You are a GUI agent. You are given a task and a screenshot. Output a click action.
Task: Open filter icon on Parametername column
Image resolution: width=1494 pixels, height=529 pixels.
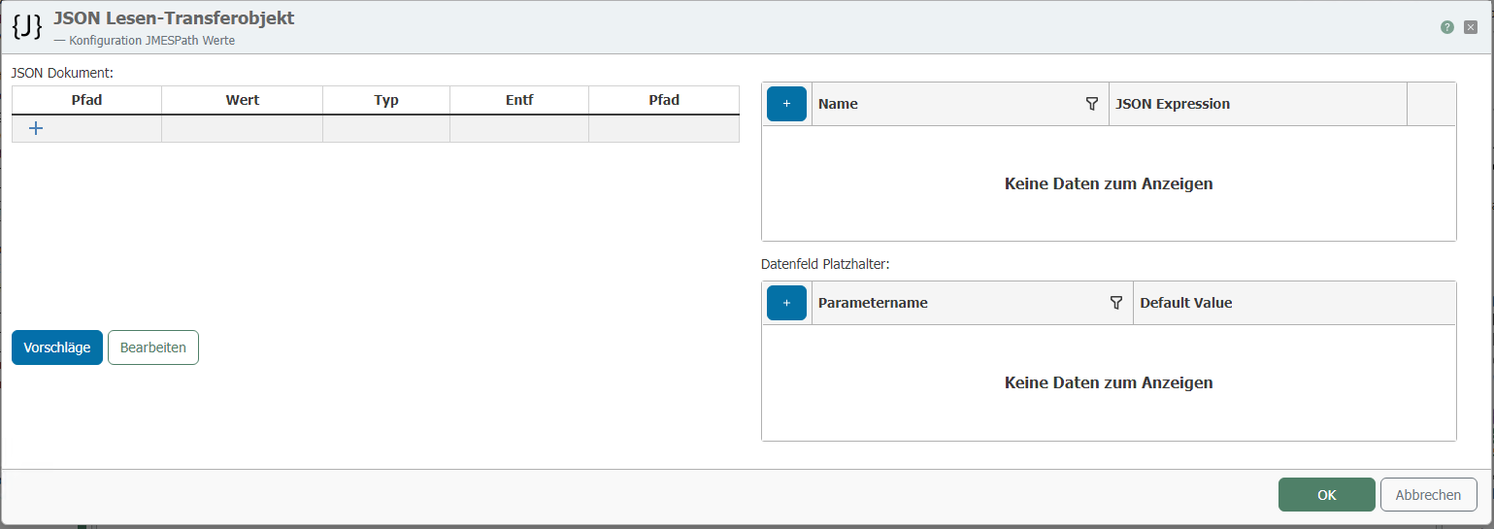coord(1115,303)
